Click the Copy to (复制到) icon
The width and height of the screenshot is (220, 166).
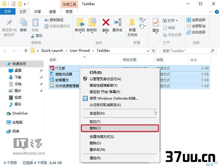pos(92,22)
